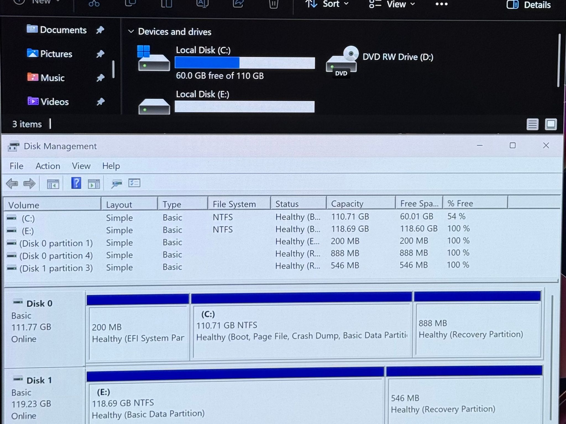This screenshot has height=424, width=566.
Task: Collapse the Devices and drives group
Action: coord(131,31)
